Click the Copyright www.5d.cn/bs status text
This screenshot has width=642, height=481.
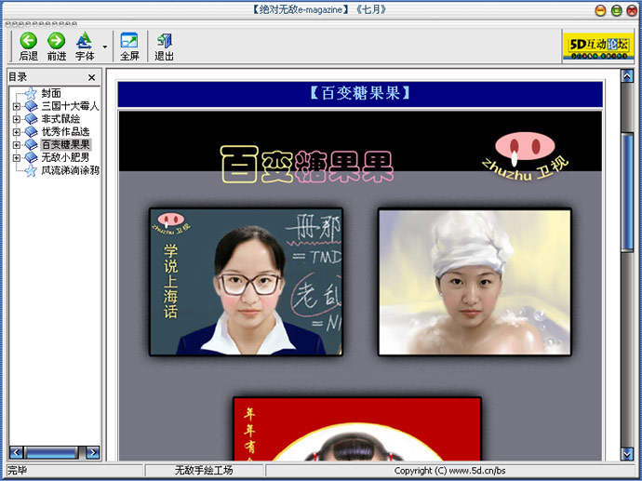click(449, 471)
